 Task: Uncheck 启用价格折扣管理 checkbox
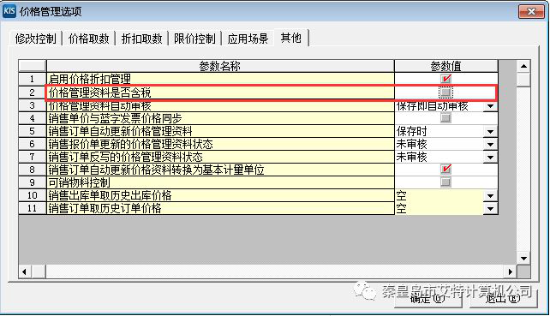(x=445, y=79)
